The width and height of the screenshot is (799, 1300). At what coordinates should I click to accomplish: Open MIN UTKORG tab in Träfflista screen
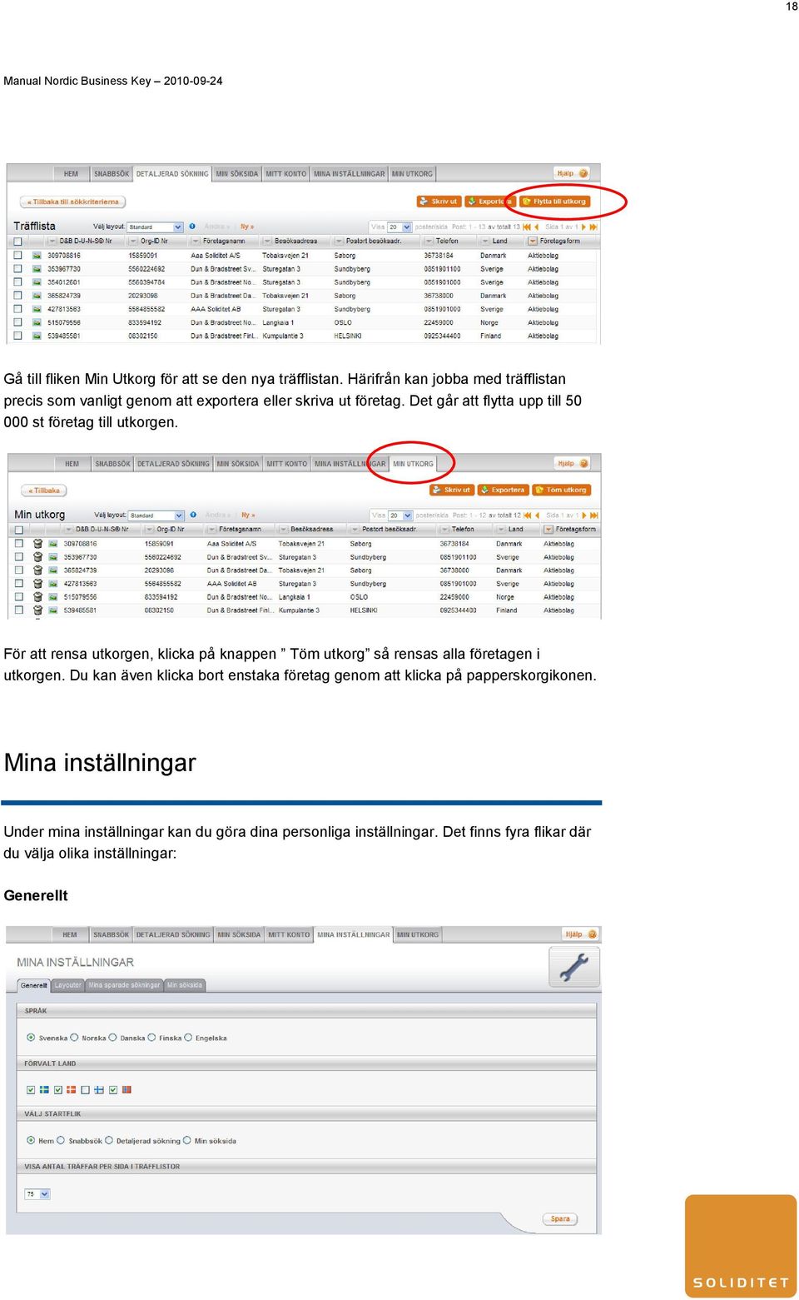412,174
